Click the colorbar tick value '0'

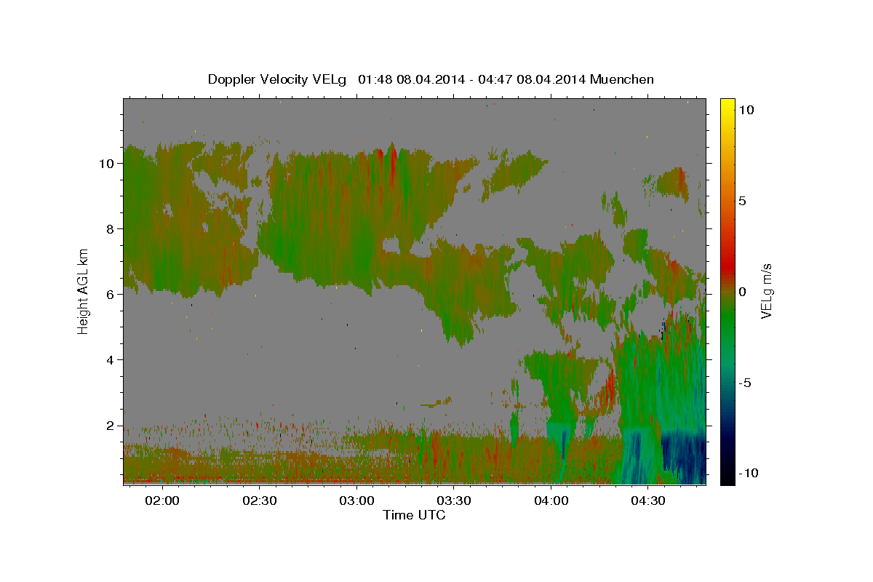(744, 292)
